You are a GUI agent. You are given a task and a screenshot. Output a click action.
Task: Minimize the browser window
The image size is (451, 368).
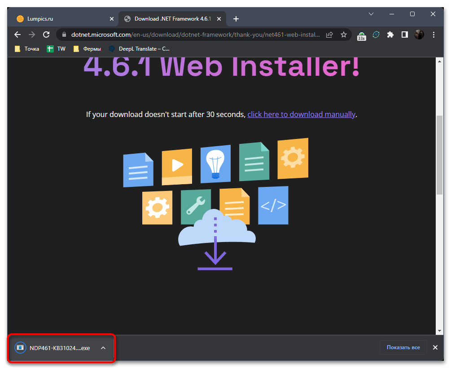pyautogui.click(x=391, y=14)
